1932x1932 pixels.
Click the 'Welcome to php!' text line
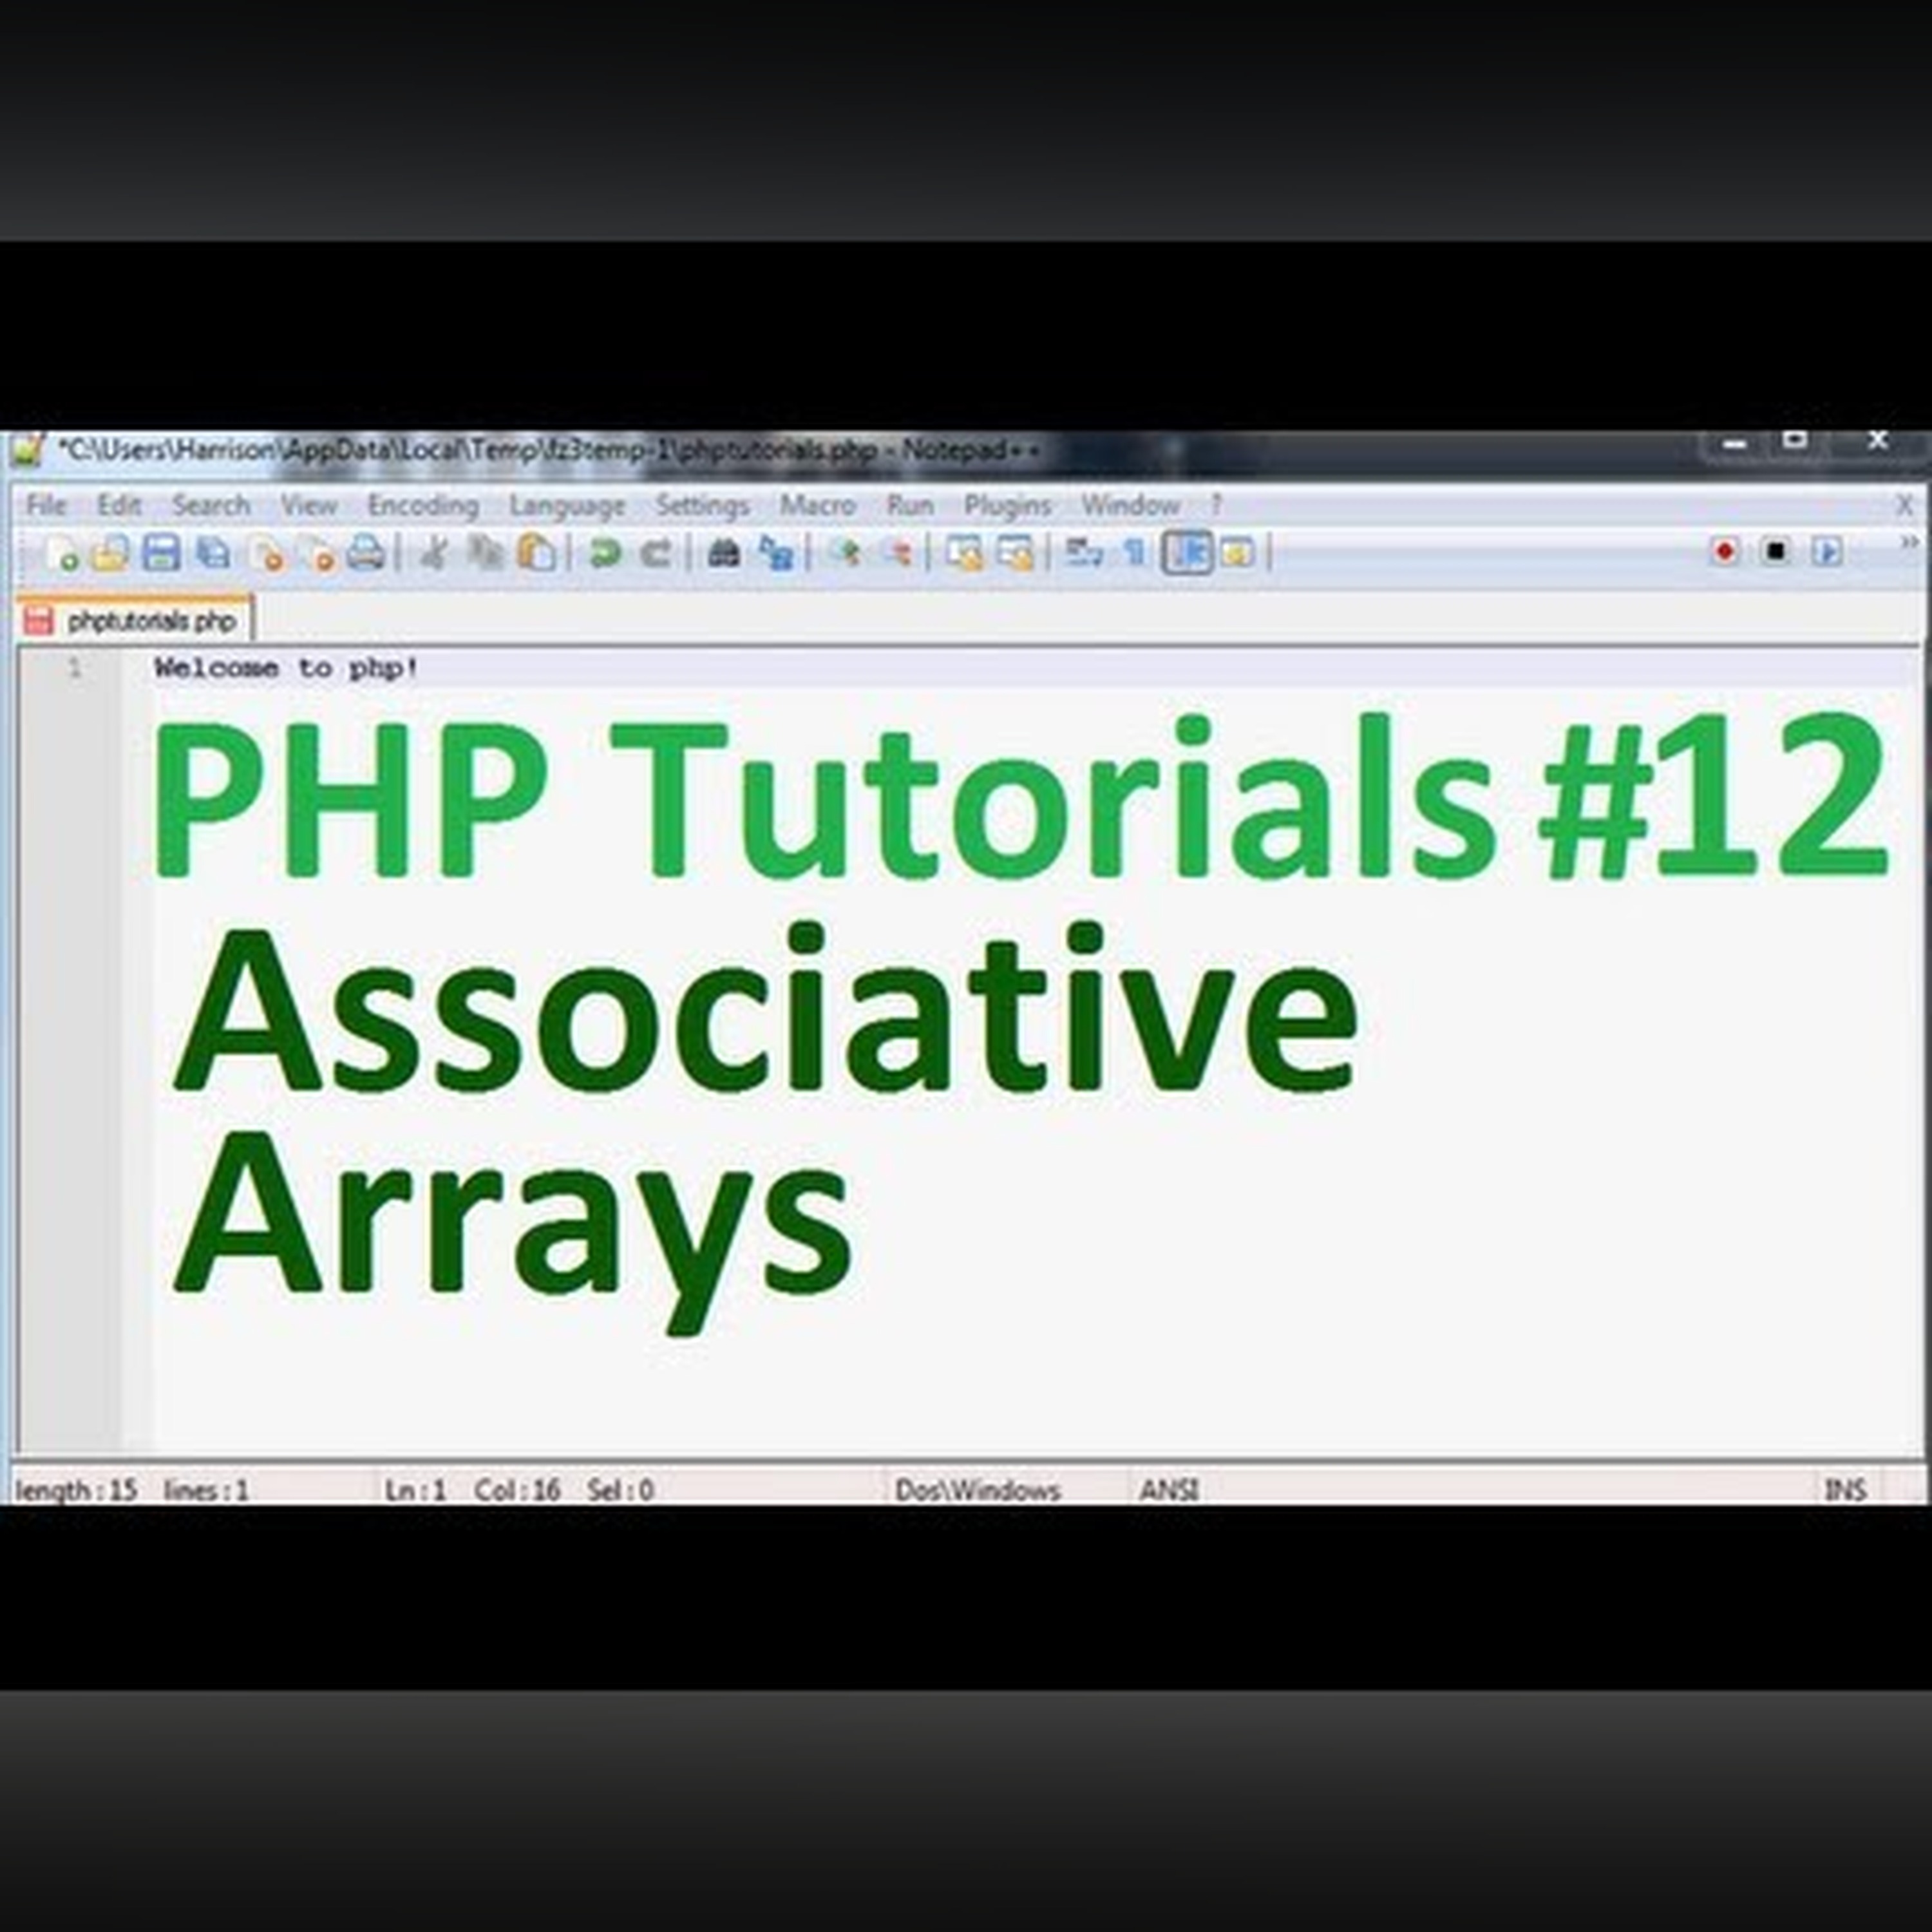[x=286, y=668]
